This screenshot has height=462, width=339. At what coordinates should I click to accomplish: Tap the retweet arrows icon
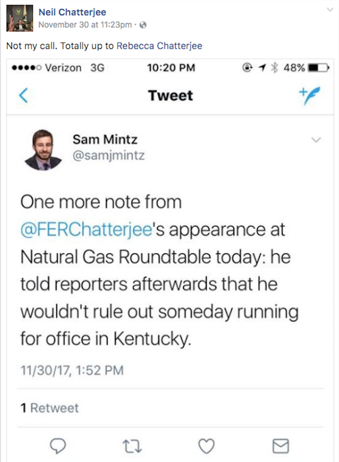tap(132, 445)
